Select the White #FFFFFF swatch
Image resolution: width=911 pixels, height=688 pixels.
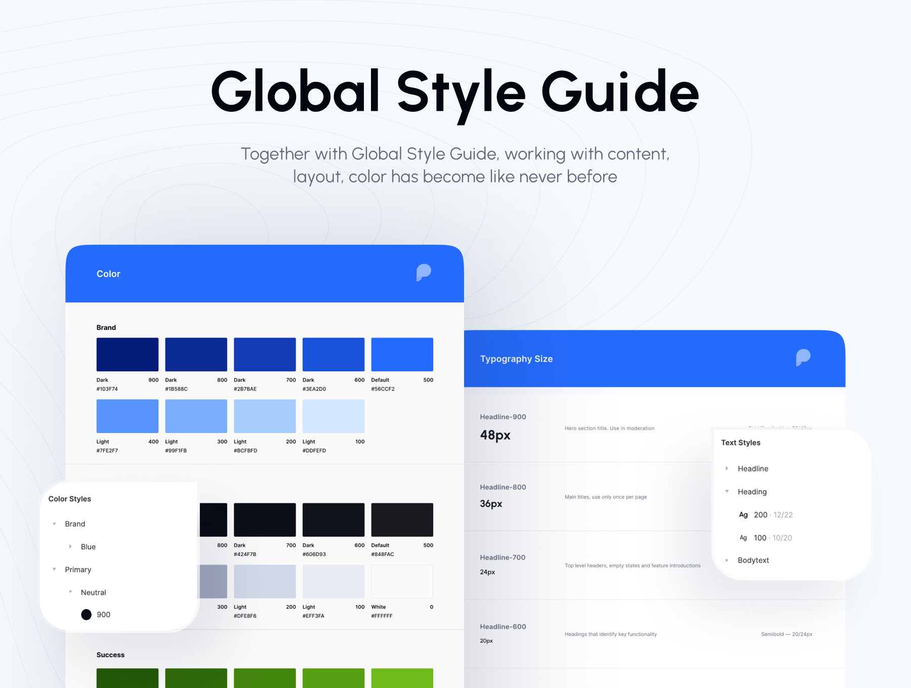(x=402, y=582)
